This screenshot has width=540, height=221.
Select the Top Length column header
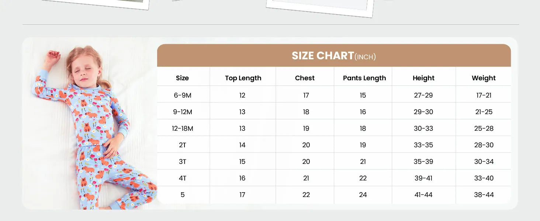coord(243,78)
